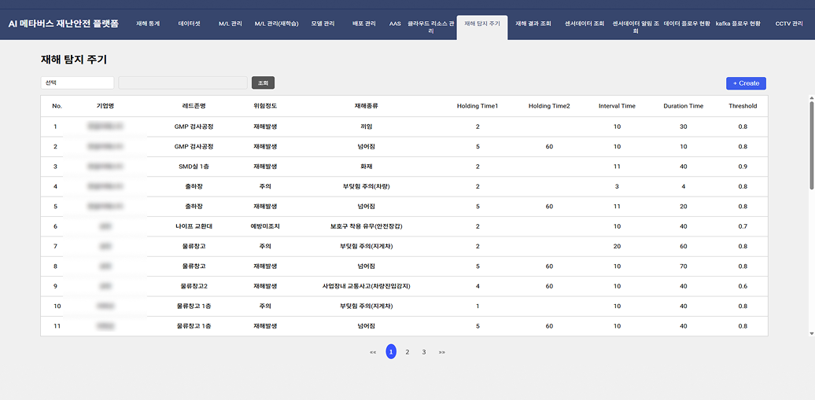Click the No. column header
The width and height of the screenshot is (815, 400).
click(x=57, y=106)
